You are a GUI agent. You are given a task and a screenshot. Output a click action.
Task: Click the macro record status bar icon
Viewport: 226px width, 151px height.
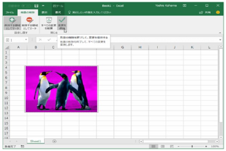pyautogui.click(x=23, y=146)
